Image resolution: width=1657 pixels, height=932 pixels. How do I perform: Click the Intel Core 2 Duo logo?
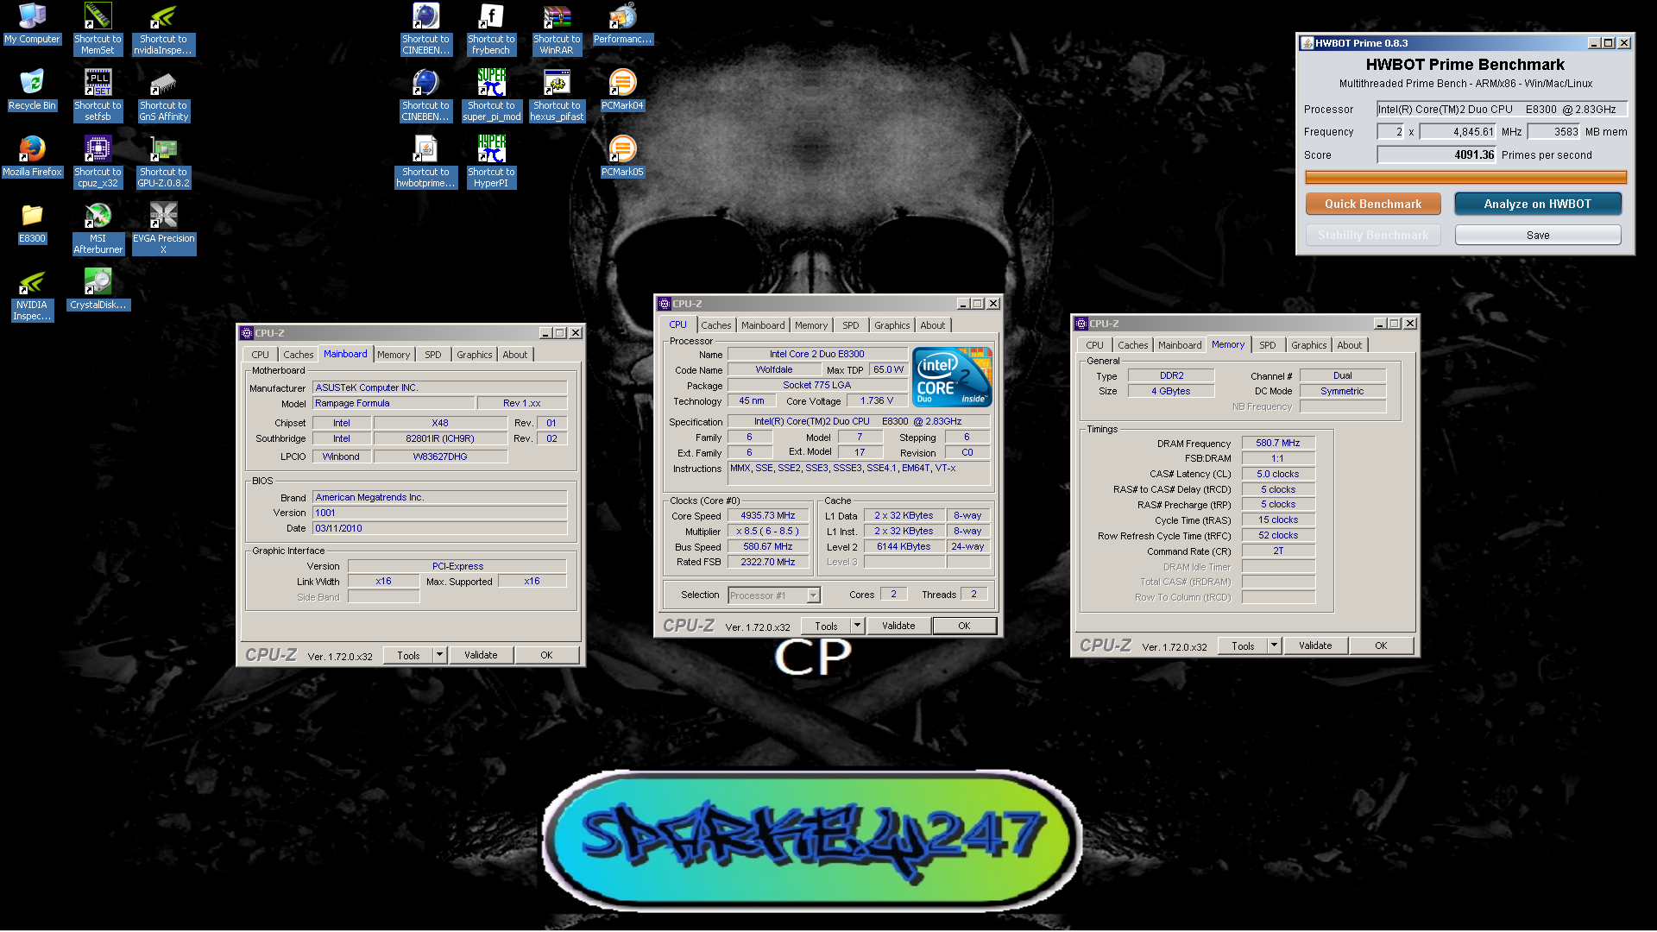click(952, 376)
